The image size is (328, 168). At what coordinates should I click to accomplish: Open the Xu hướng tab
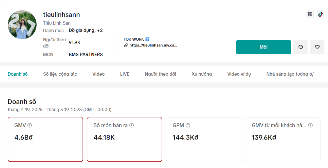(x=202, y=74)
